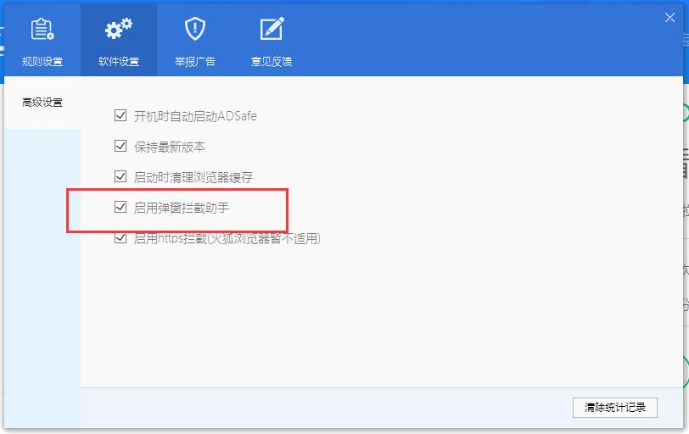
Task: Switch to the 举报广告 tab label
Action: [x=195, y=61]
